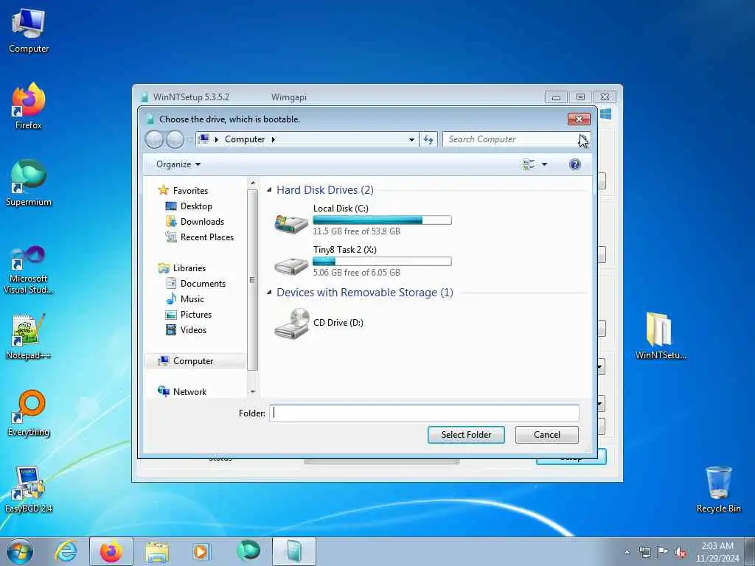
Task: Show hidden tray icons arrow
Action: point(627,552)
